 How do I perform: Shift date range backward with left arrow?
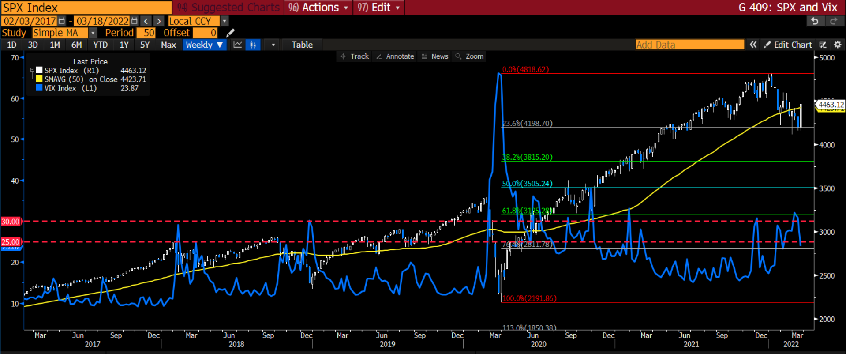(x=146, y=21)
